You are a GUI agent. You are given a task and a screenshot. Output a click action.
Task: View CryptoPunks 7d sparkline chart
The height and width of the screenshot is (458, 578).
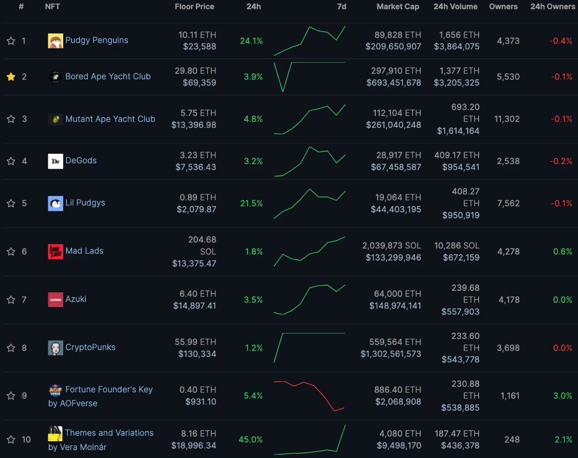pyautogui.click(x=310, y=348)
